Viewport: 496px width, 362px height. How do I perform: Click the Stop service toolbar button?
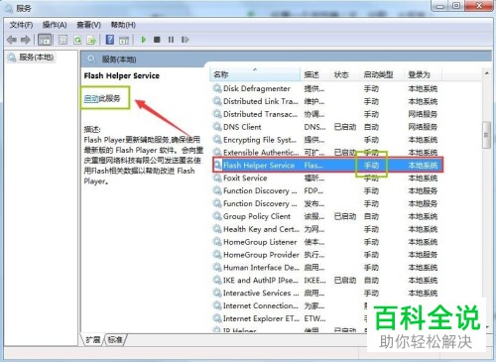pos(157,40)
